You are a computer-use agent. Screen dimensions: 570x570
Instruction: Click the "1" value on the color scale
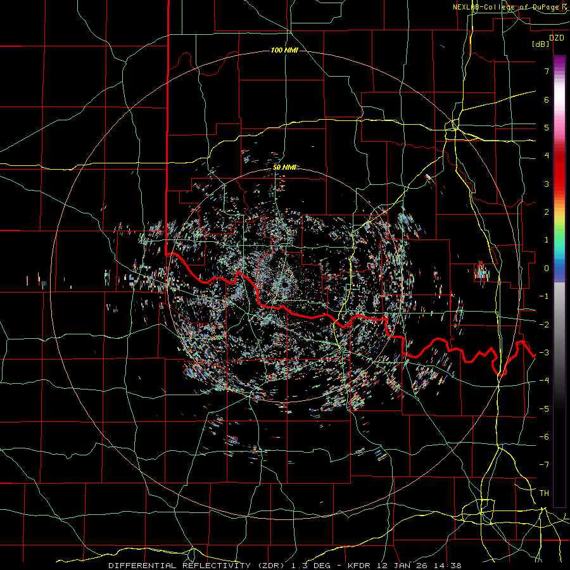pyautogui.click(x=547, y=240)
